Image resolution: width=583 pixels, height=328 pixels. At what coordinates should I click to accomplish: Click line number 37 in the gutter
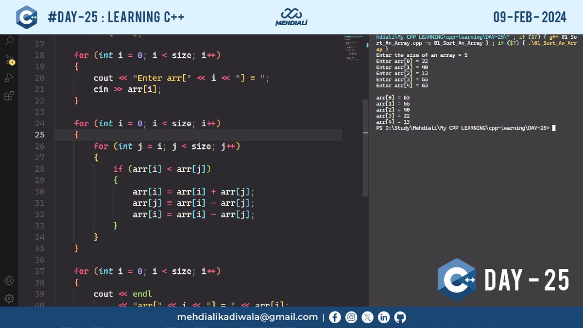[x=39, y=271]
